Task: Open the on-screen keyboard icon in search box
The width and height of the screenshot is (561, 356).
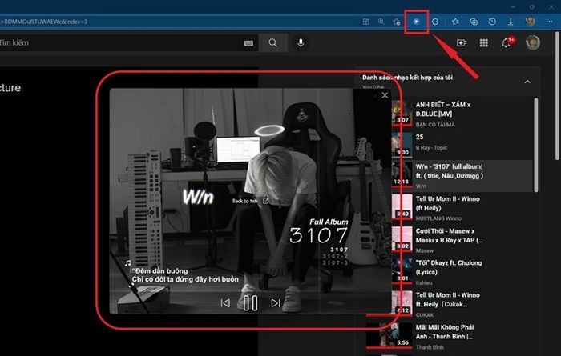Action: pyautogui.click(x=248, y=43)
